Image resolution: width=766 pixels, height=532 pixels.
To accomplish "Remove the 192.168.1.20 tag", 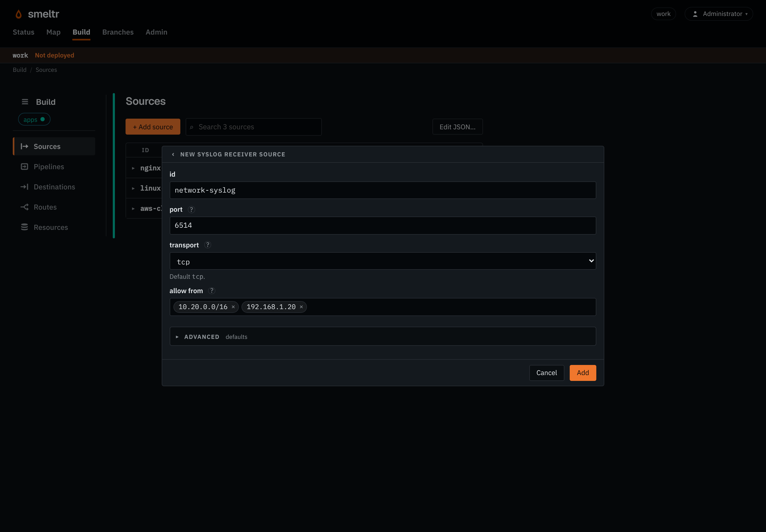I will [301, 307].
